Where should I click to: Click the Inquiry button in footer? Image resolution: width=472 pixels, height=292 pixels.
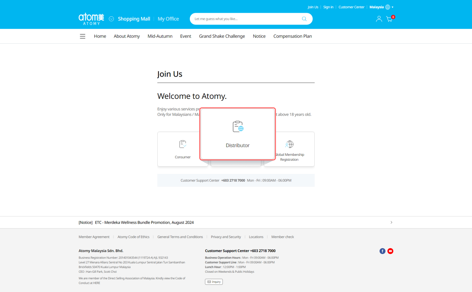(x=214, y=282)
